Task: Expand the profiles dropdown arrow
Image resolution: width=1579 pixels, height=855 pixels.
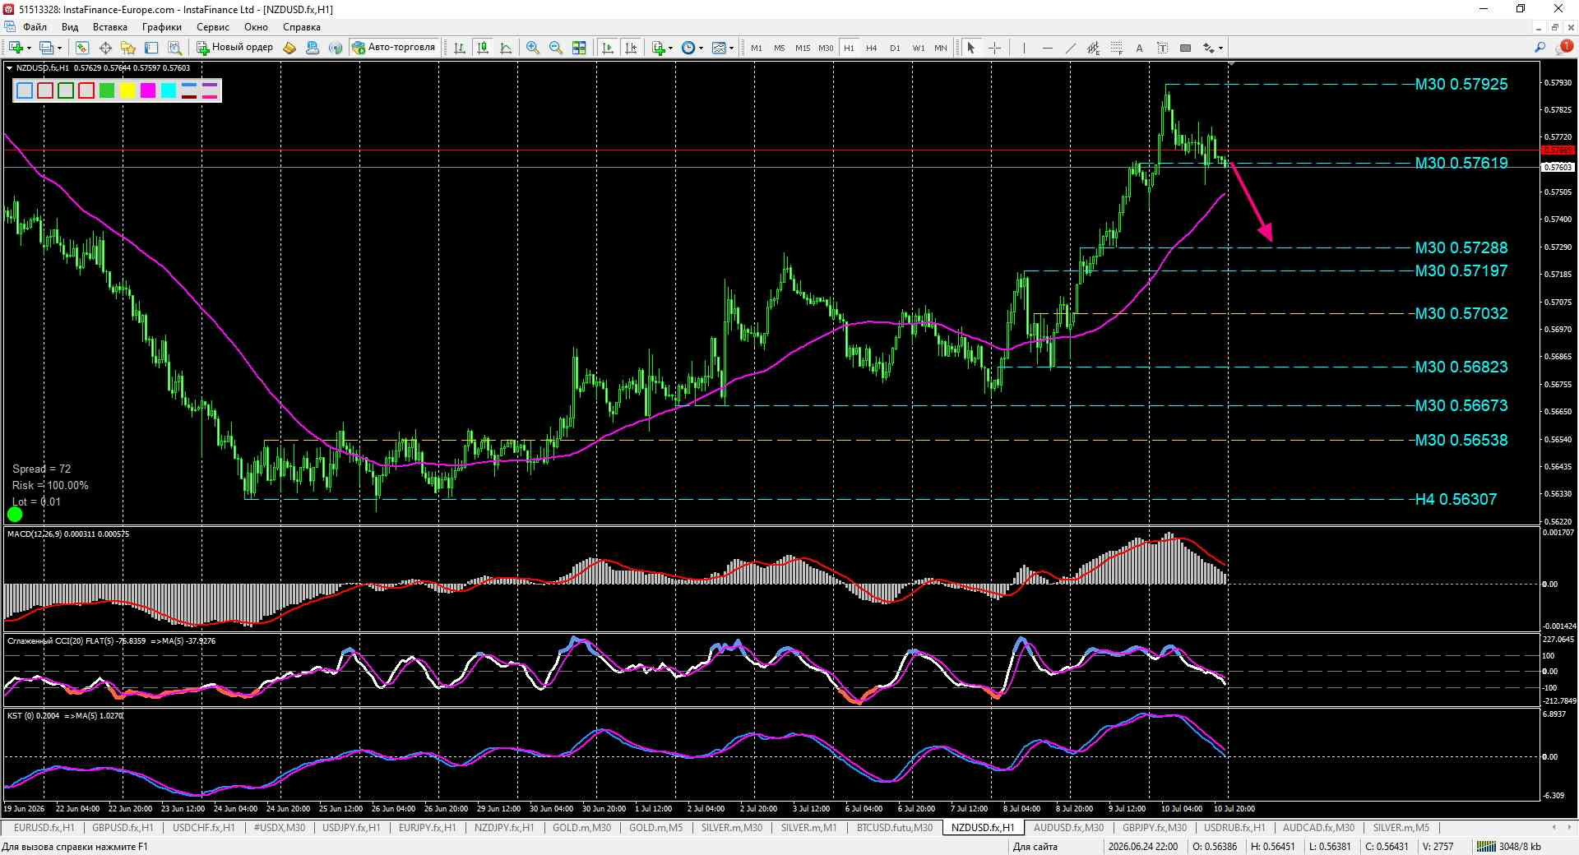Action: point(60,48)
